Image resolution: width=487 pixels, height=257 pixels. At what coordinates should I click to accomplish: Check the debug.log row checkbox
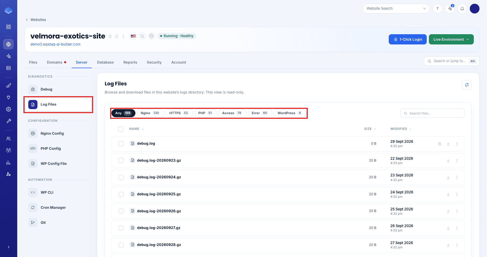[x=121, y=144]
